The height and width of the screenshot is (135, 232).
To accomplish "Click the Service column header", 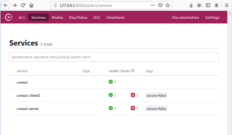I will [22, 71].
